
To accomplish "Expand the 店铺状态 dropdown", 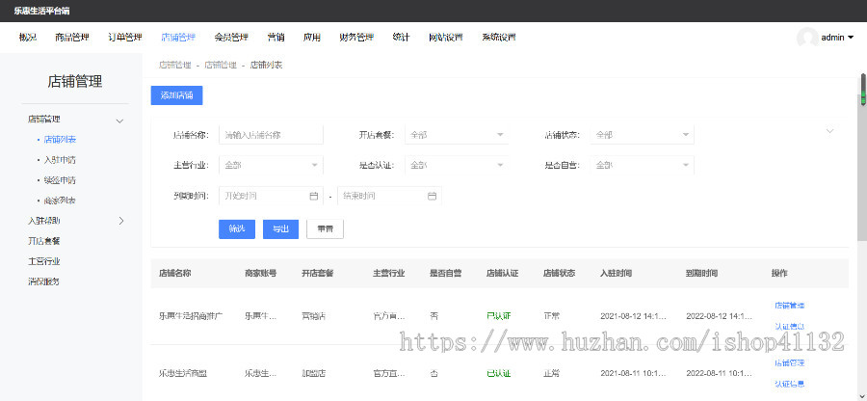I will click(643, 135).
